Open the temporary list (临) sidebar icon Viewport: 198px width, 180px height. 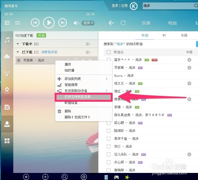coord(7,107)
